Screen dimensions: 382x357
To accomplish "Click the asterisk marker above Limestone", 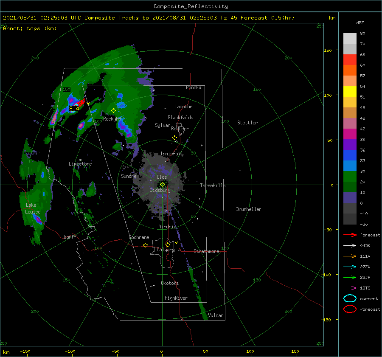I will (x=80, y=160).
